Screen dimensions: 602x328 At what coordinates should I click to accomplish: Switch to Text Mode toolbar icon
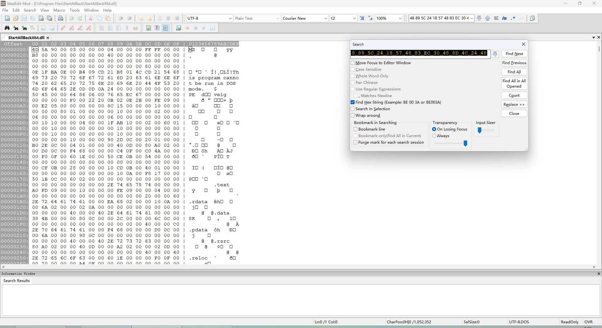(149, 28)
